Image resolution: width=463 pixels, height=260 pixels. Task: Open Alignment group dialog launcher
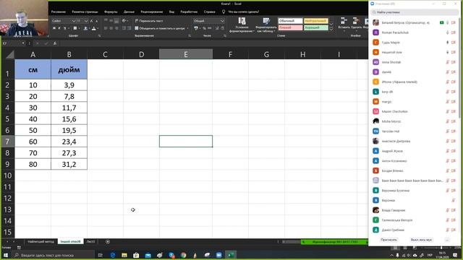(190, 35)
